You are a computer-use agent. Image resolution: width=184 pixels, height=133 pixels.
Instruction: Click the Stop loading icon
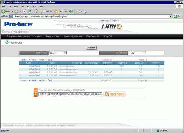[25, 11]
